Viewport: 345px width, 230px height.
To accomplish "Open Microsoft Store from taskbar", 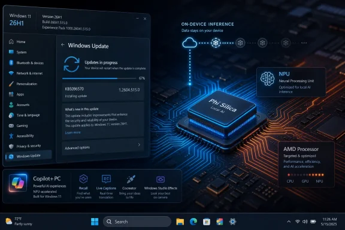I will 207,222.
